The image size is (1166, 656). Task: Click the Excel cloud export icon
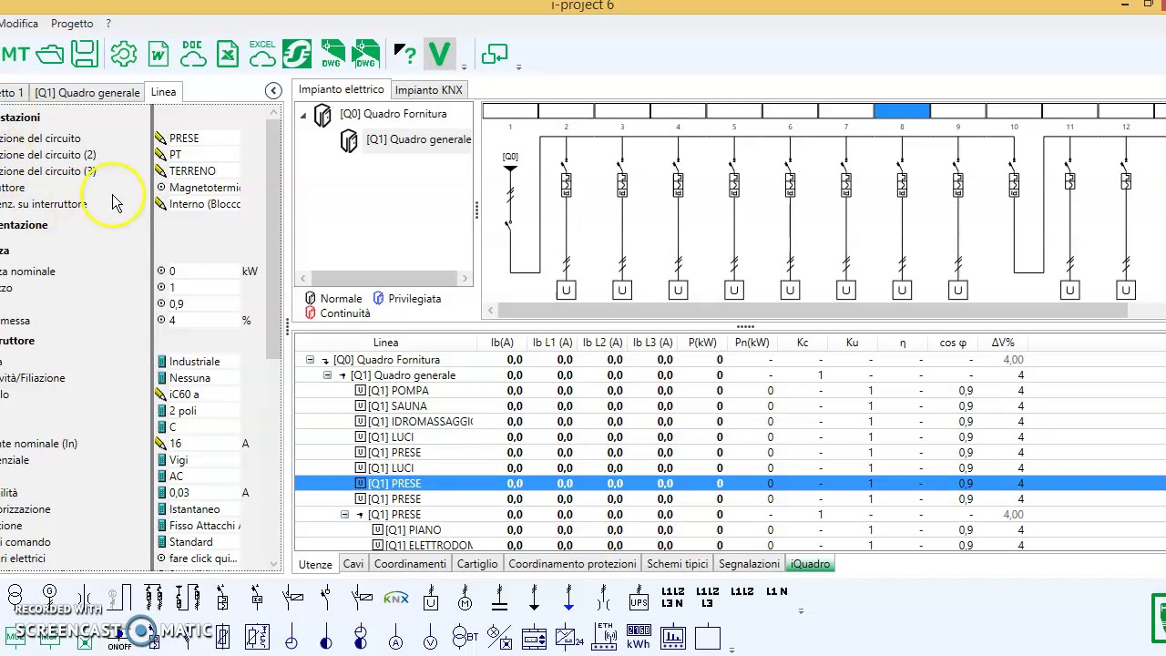[x=262, y=55]
